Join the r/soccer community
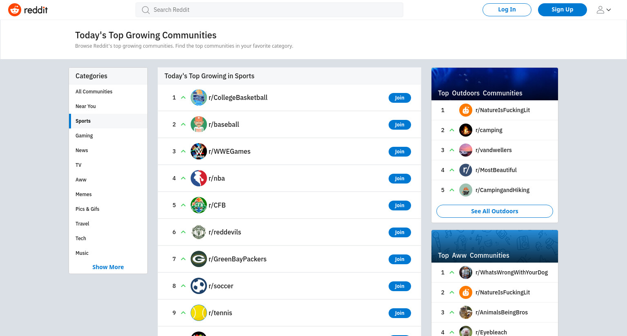This screenshot has height=336, width=627. tap(400, 286)
